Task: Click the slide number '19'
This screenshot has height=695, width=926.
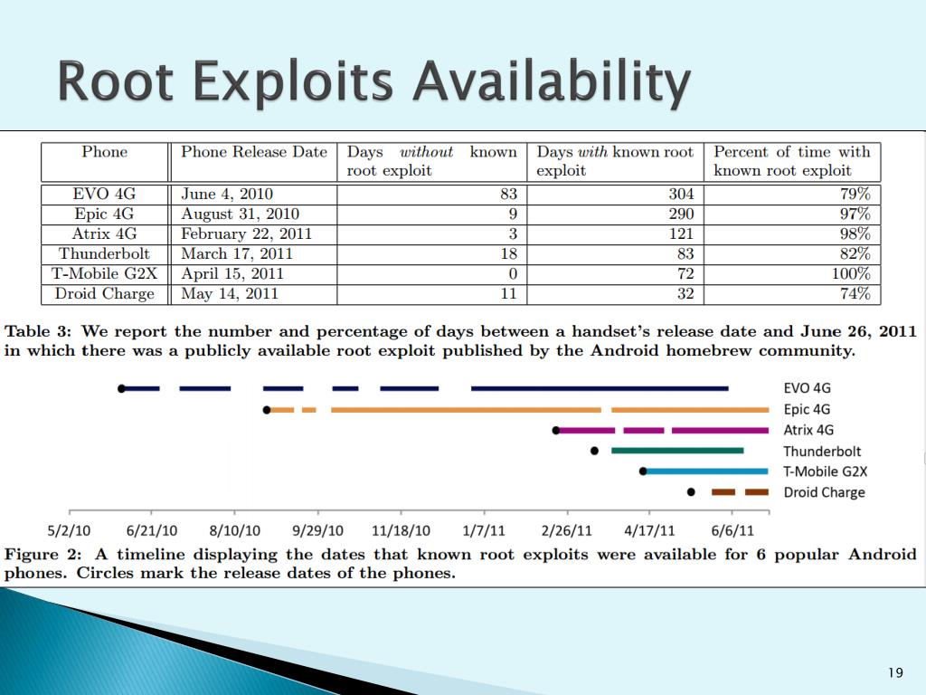Action: tap(895, 672)
